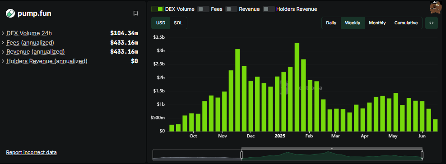Select the Daily interval
446x164 pixels.
331,23
